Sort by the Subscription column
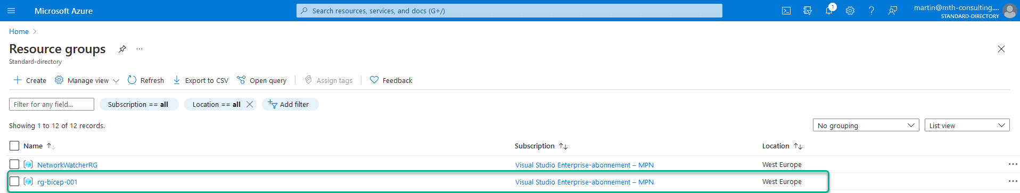1020x193 pixels. (x=541, y=146)
